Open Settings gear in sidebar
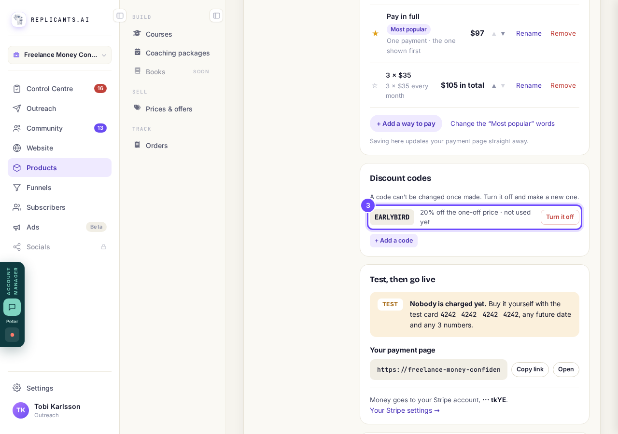Viewport: 618px width, 434px height. pos(17,388)
